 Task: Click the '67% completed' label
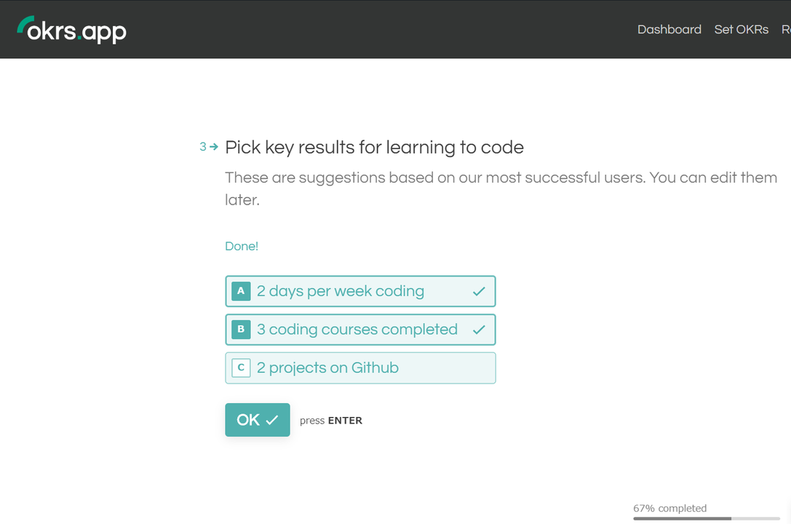pos(670,508)
